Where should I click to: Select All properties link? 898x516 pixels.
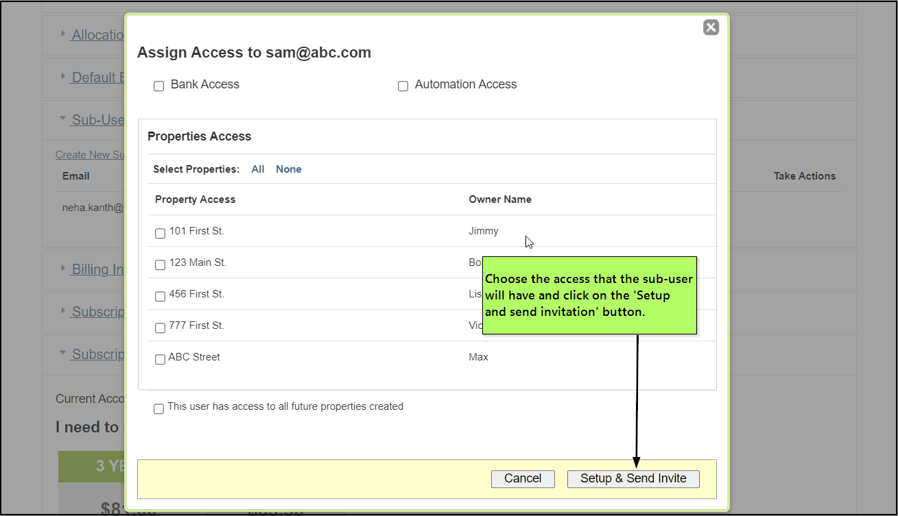tap(258, 169)
